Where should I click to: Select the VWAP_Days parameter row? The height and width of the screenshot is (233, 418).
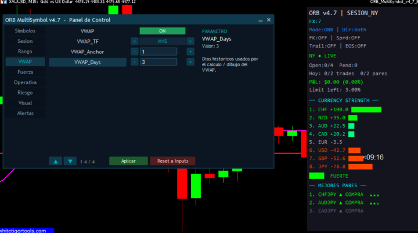[x=88, y=62]
